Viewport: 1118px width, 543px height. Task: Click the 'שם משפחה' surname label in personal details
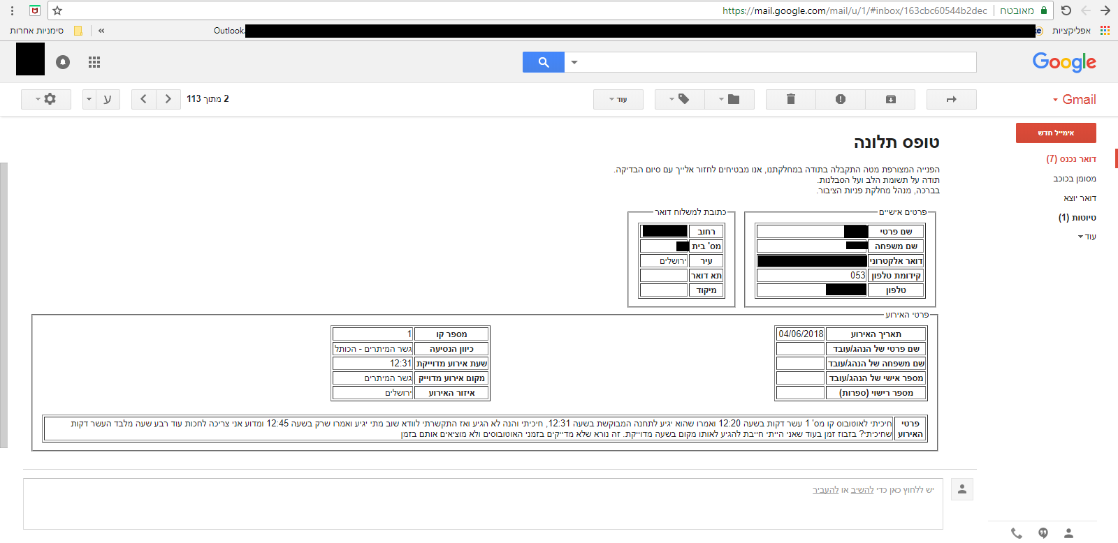(896, 246)
